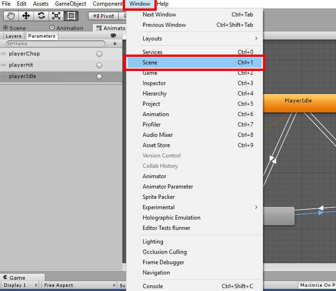Select the Hand tool in toolbar
Screen dimensions: 336x291
pos(11,16)
